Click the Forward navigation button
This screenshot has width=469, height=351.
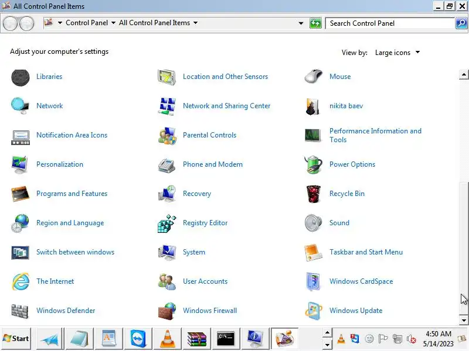point(27,23)
